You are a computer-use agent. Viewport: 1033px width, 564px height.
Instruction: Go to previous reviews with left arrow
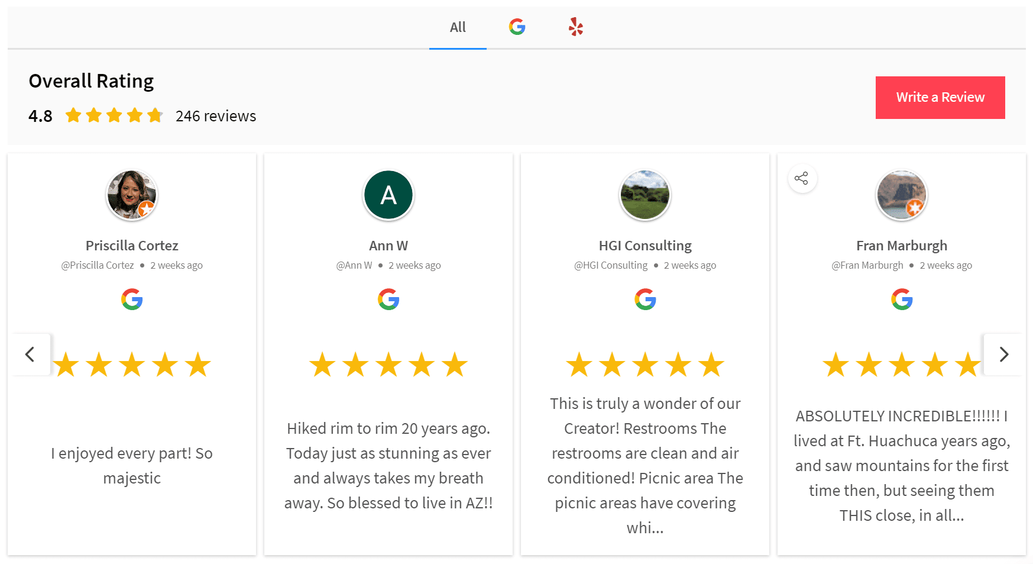click(x=30, y=354)
